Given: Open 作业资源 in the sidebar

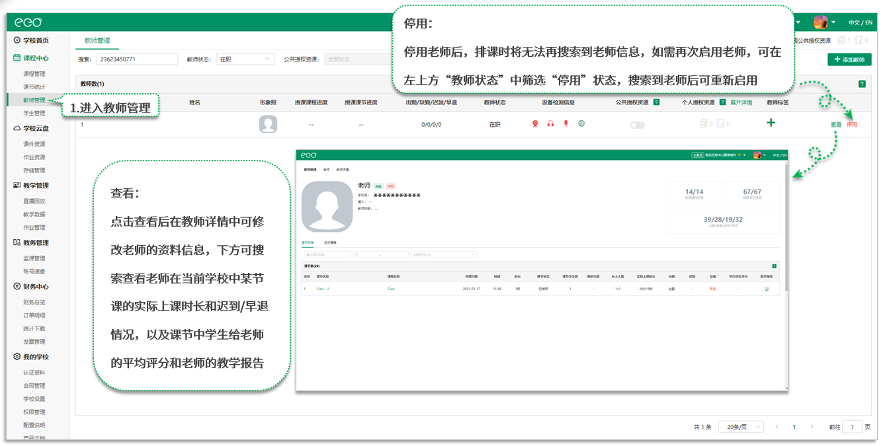Looking at the screenshot, I should click(34, 157).
